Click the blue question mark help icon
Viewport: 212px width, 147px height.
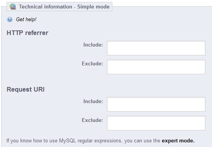[10, 19]
